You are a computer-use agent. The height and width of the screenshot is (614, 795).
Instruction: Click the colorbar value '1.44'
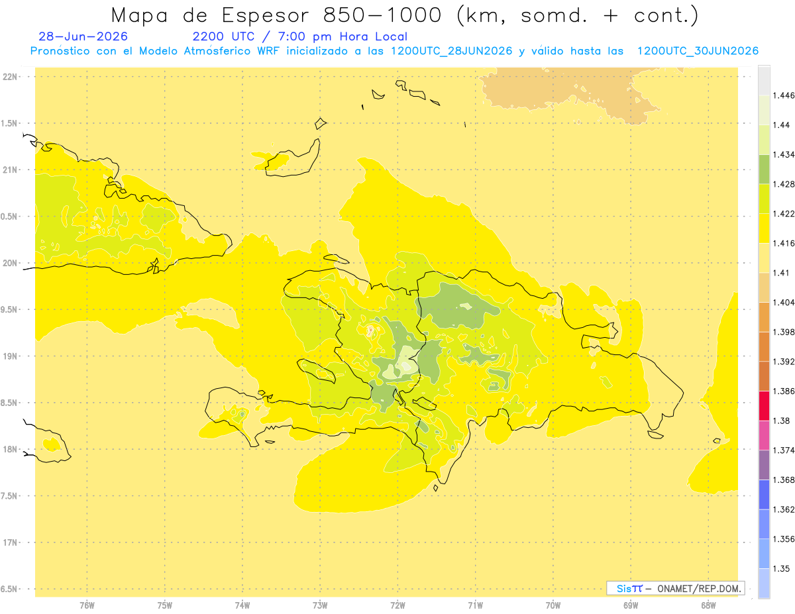click(x=781, y=125)
